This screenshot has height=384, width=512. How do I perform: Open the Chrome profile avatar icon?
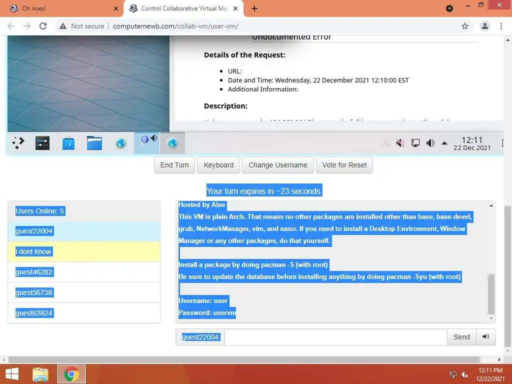point(485,26)
